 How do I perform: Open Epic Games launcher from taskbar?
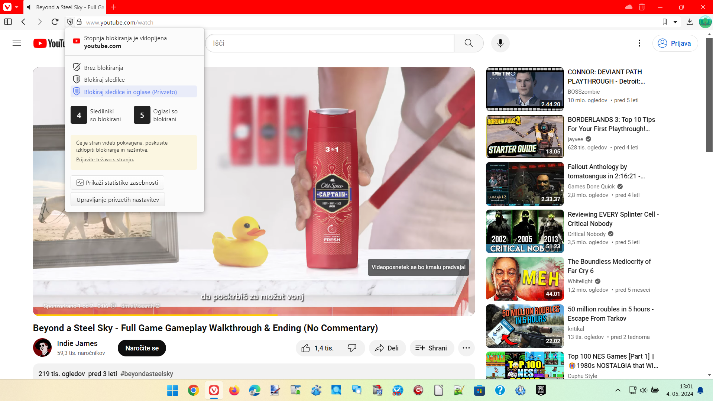(x=541, y=390)
